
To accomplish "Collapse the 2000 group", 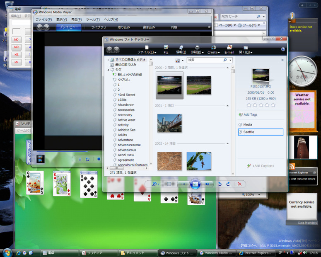I will 227,68.
